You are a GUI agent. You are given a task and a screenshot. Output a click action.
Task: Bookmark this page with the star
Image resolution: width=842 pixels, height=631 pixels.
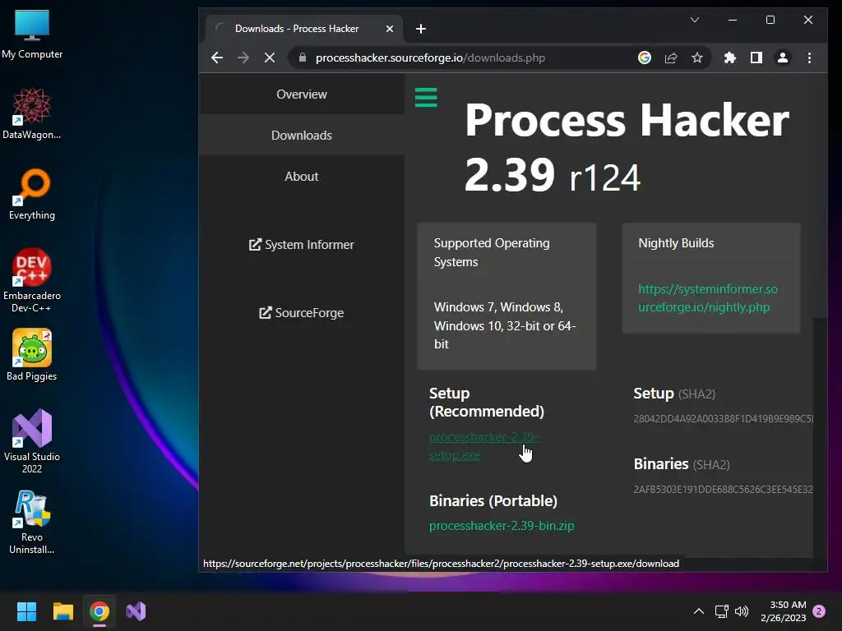click(697, 58)
